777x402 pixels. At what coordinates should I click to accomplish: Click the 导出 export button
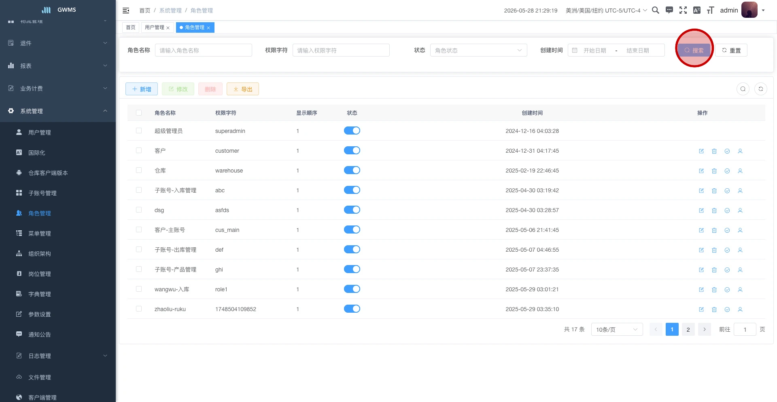click(243, 89)
